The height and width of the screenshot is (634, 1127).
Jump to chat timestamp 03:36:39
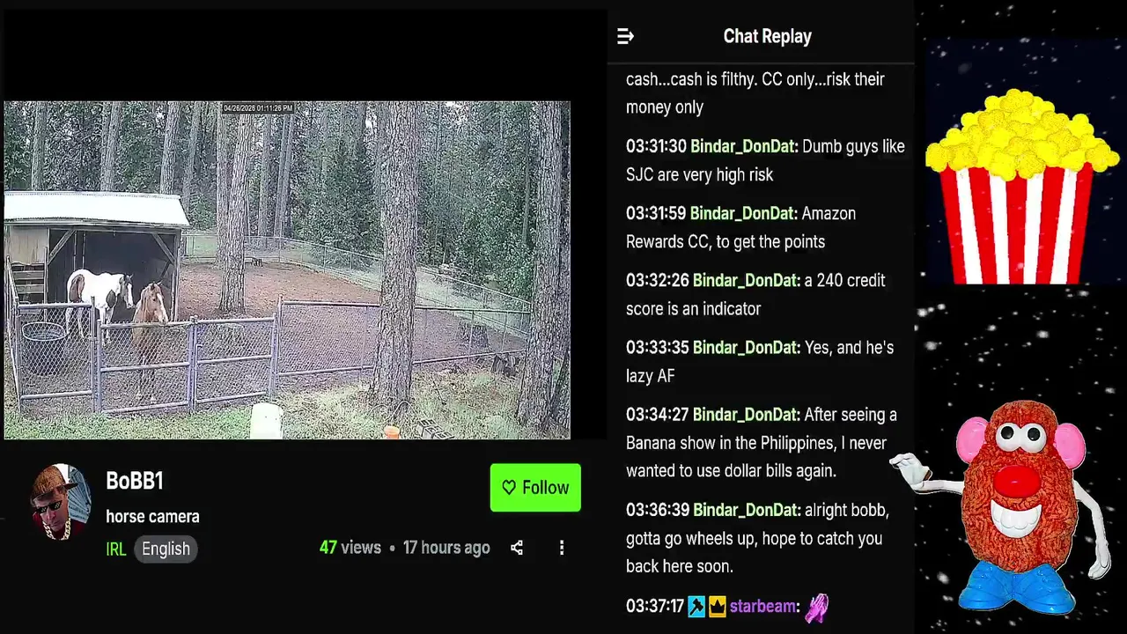657,510
